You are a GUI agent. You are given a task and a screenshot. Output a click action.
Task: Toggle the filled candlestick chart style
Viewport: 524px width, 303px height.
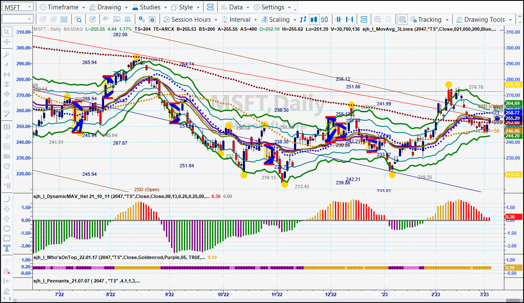tap(314, 19)
